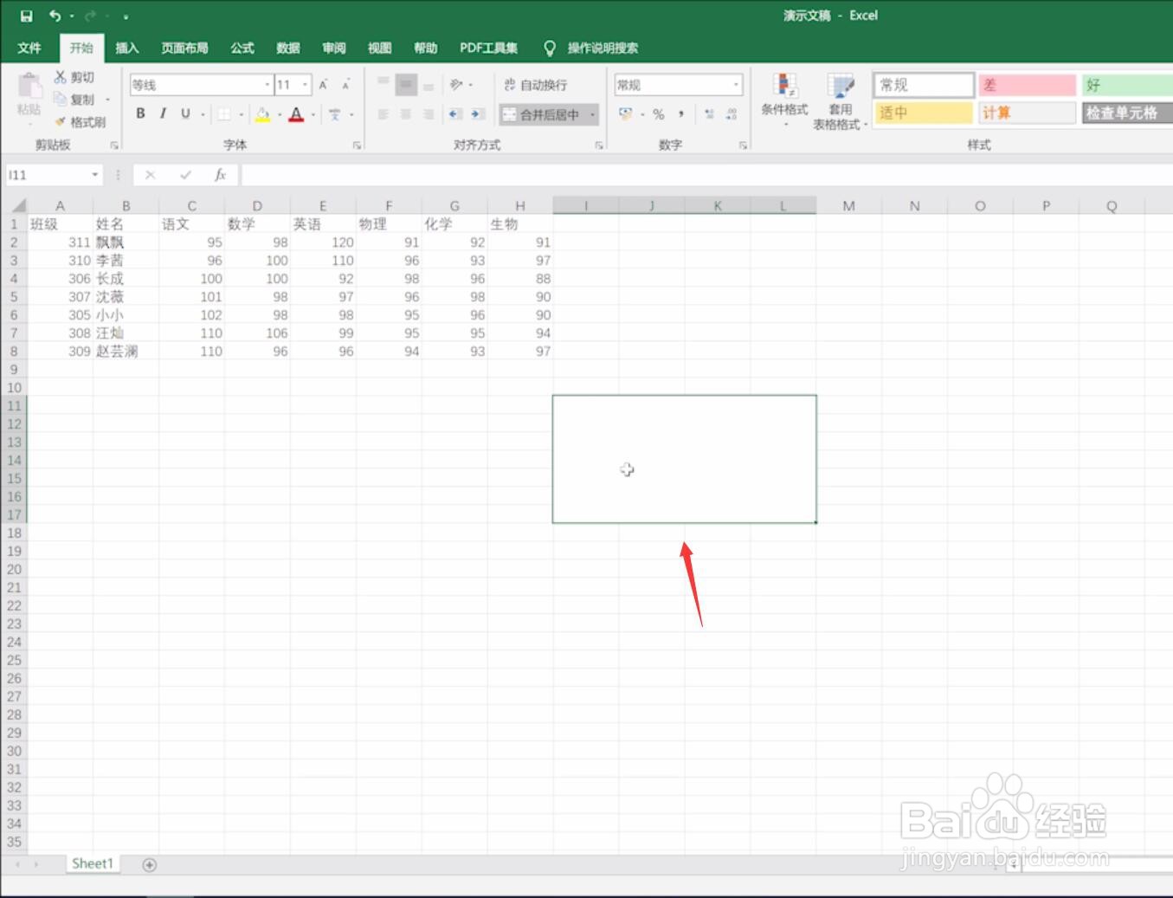The image size is (1173, 898).
Task: Expand Merge and Center dropdown arrow
Action: pyautogui.click(x=593, y=114)
